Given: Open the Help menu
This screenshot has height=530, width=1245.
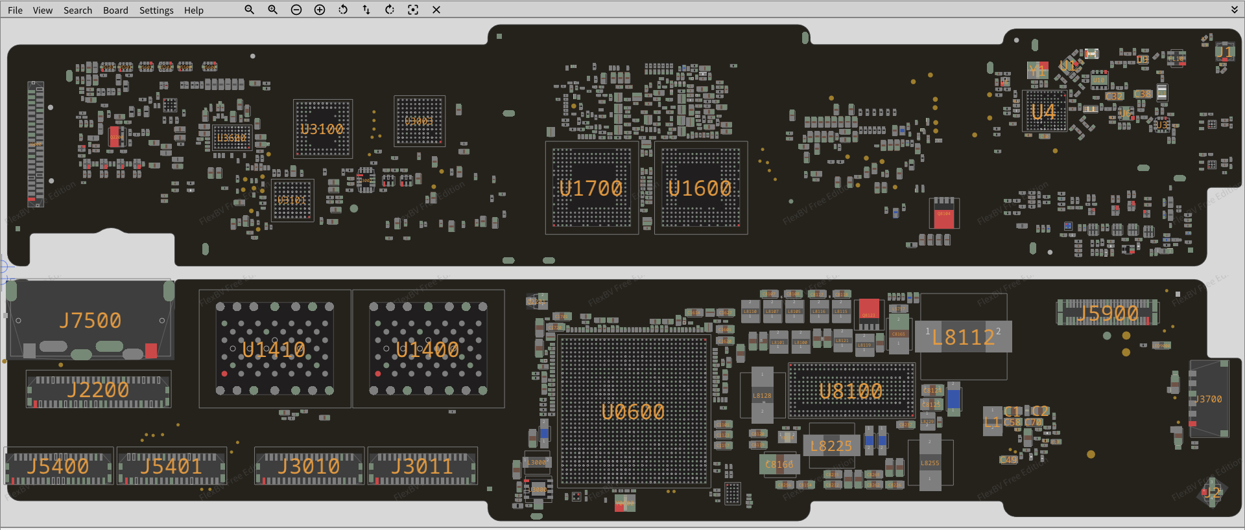Looking at the screenshot, I should [x=193, y=10].
